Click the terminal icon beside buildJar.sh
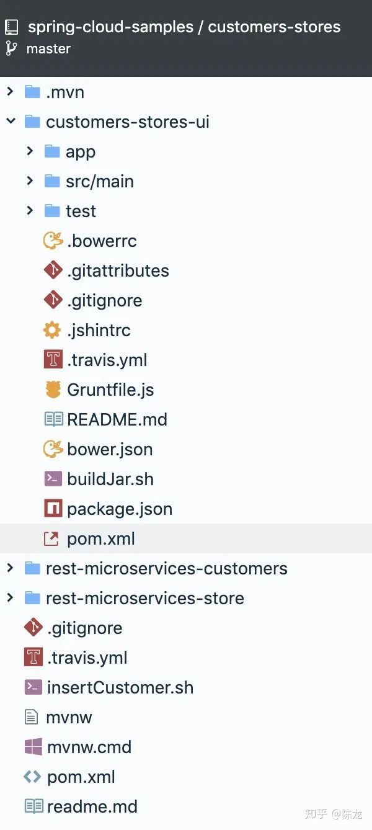 (53, 479)
